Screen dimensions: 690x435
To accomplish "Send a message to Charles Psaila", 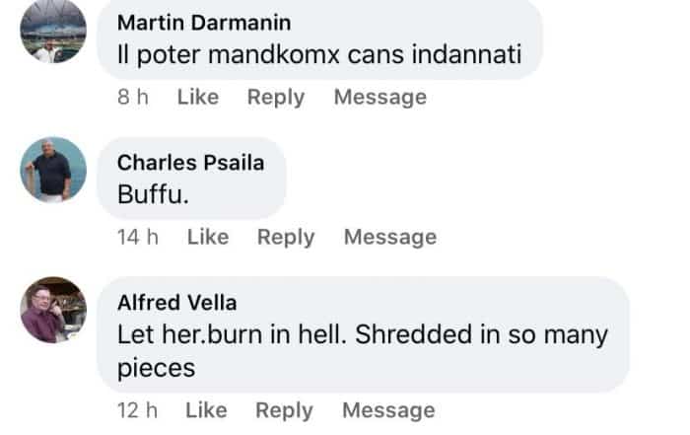I will click(389, 237).
